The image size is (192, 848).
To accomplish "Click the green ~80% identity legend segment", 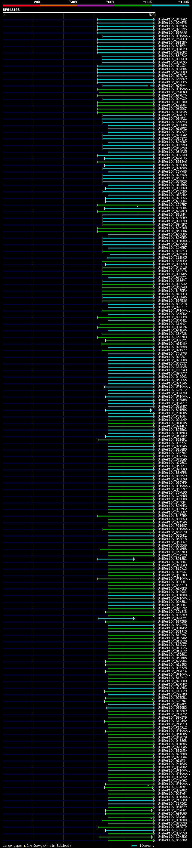I will coord(133,5).
